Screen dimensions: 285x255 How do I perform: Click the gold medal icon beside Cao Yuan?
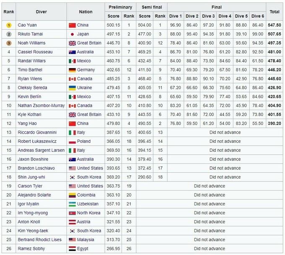(8, 25)
